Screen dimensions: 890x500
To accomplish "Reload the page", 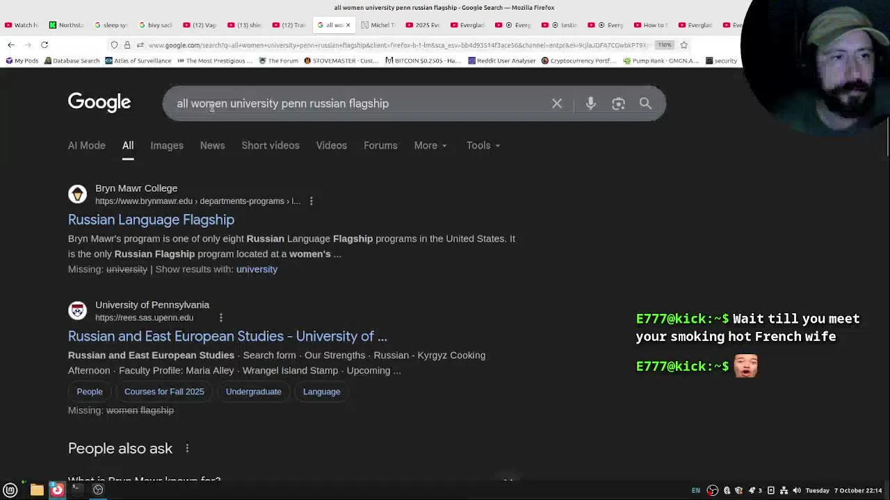I will (x=44, y=45).
